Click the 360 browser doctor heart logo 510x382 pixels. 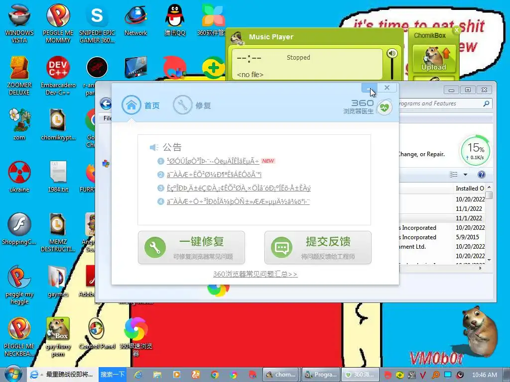tap(384, 107)
